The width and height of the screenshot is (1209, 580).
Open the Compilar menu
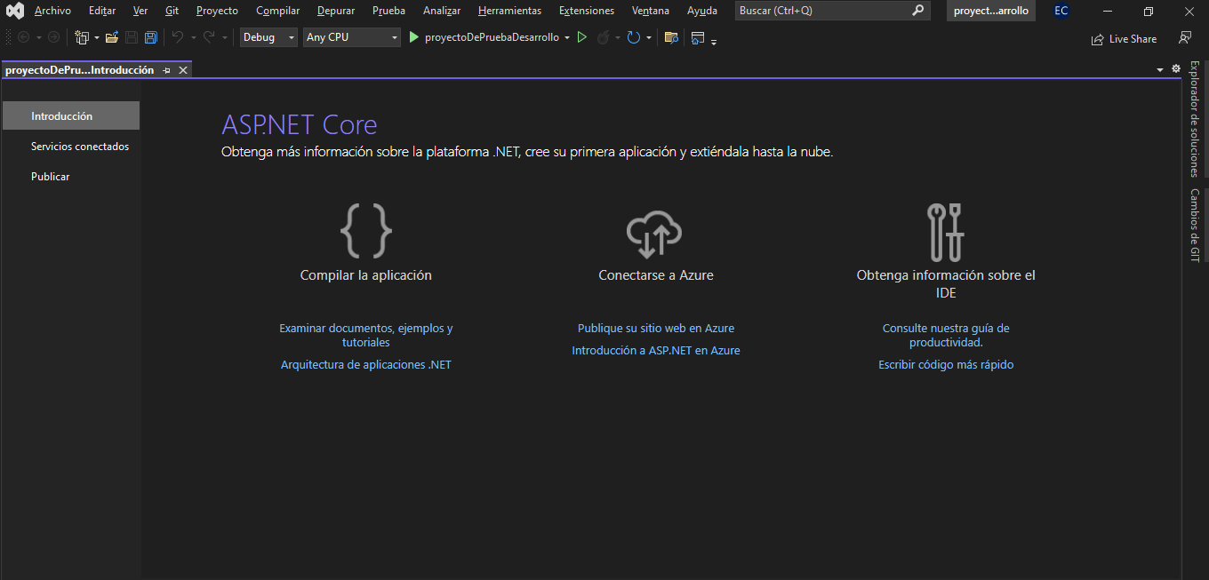tap(277, 11)
